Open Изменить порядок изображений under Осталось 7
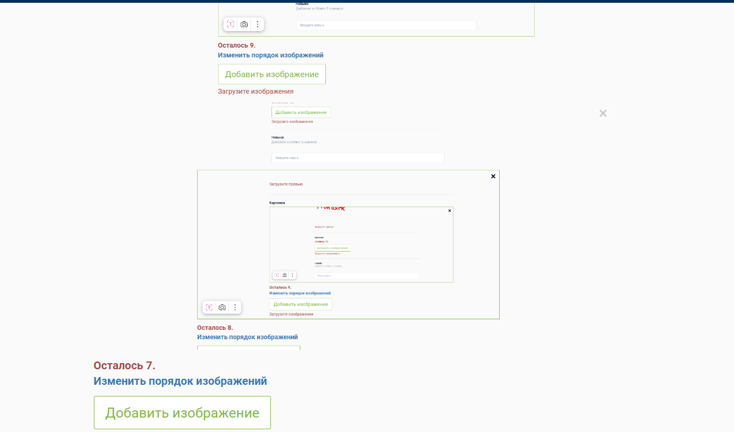The width and height of the screenshot is (734, 432). tap(181, 381)
